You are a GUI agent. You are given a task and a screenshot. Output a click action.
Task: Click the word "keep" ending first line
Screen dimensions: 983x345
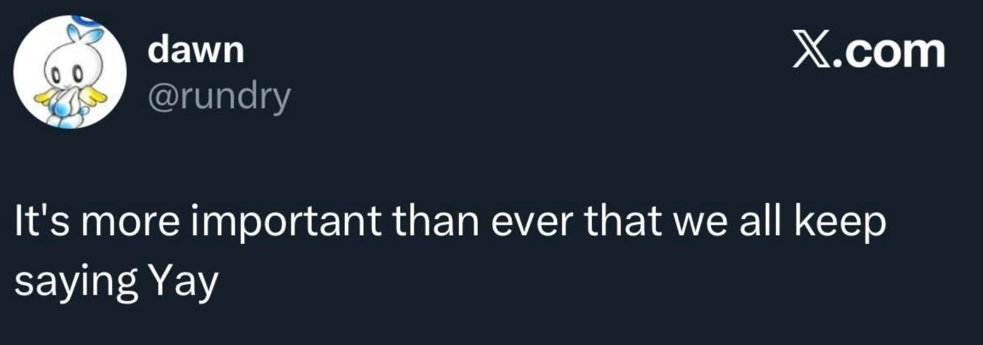pos(840,222)
